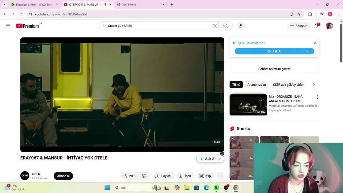The image size is (343, 193).
Task: Switch to Yeni Sekme tab
Action: coord(140,5)
